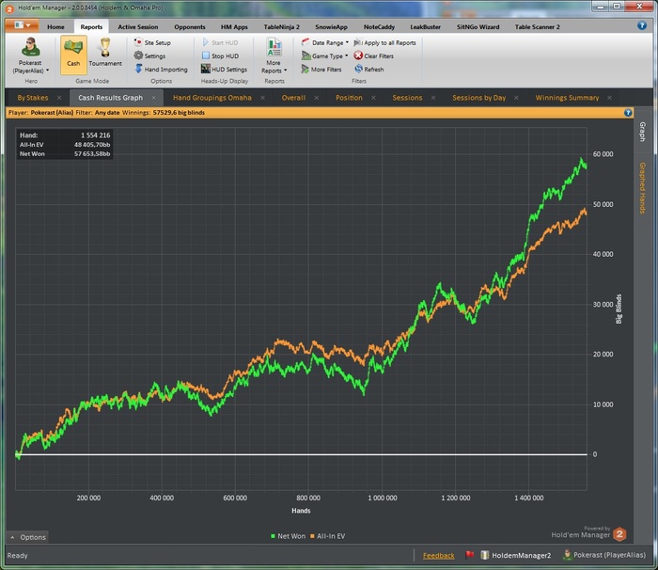The height and width of the screenshot is (570, 658).
Task: Click the Net Won value in info box
Action: coord(92,153)
